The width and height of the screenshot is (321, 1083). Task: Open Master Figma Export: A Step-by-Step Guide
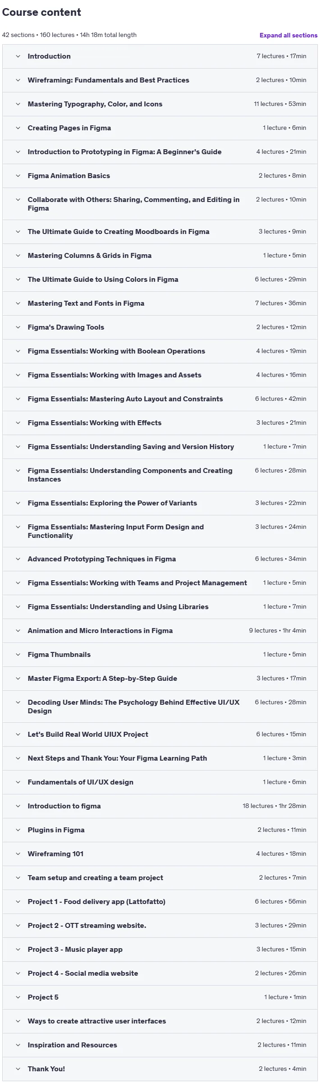160,679
